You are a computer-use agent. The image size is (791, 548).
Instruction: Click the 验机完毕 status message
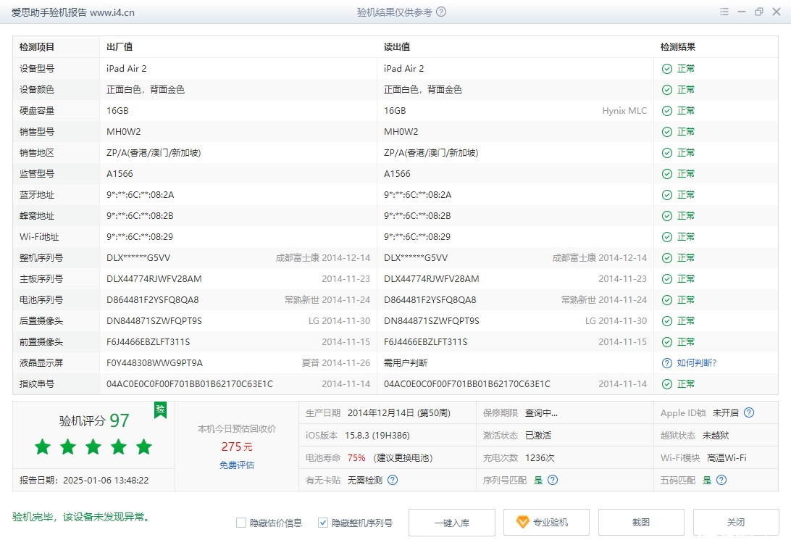(80, 517)
